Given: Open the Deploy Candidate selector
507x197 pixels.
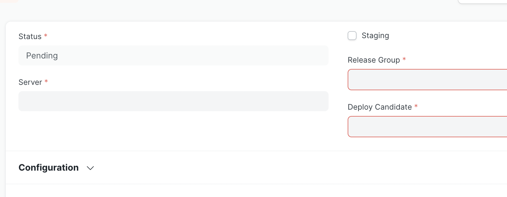Looking at the screenshot, I should pyautogui.click(x=426, y=126).
